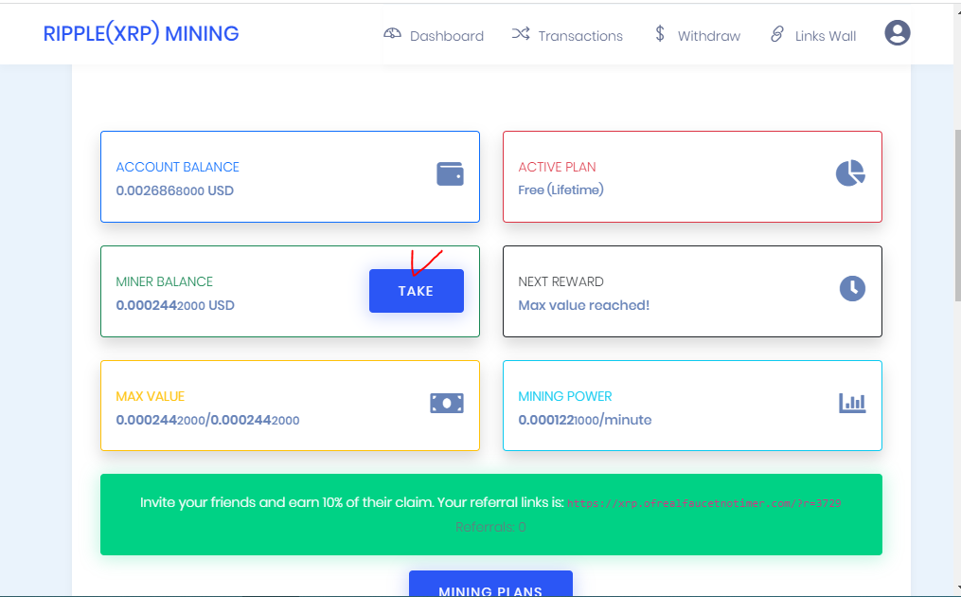
Task: Open the Mining Plans button
Action: pos(491,584)
